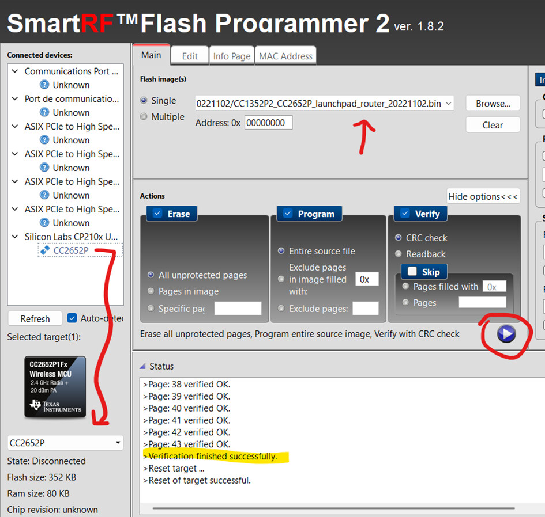Select Entire source file program option
545x517 pixels.
point(281,251)
